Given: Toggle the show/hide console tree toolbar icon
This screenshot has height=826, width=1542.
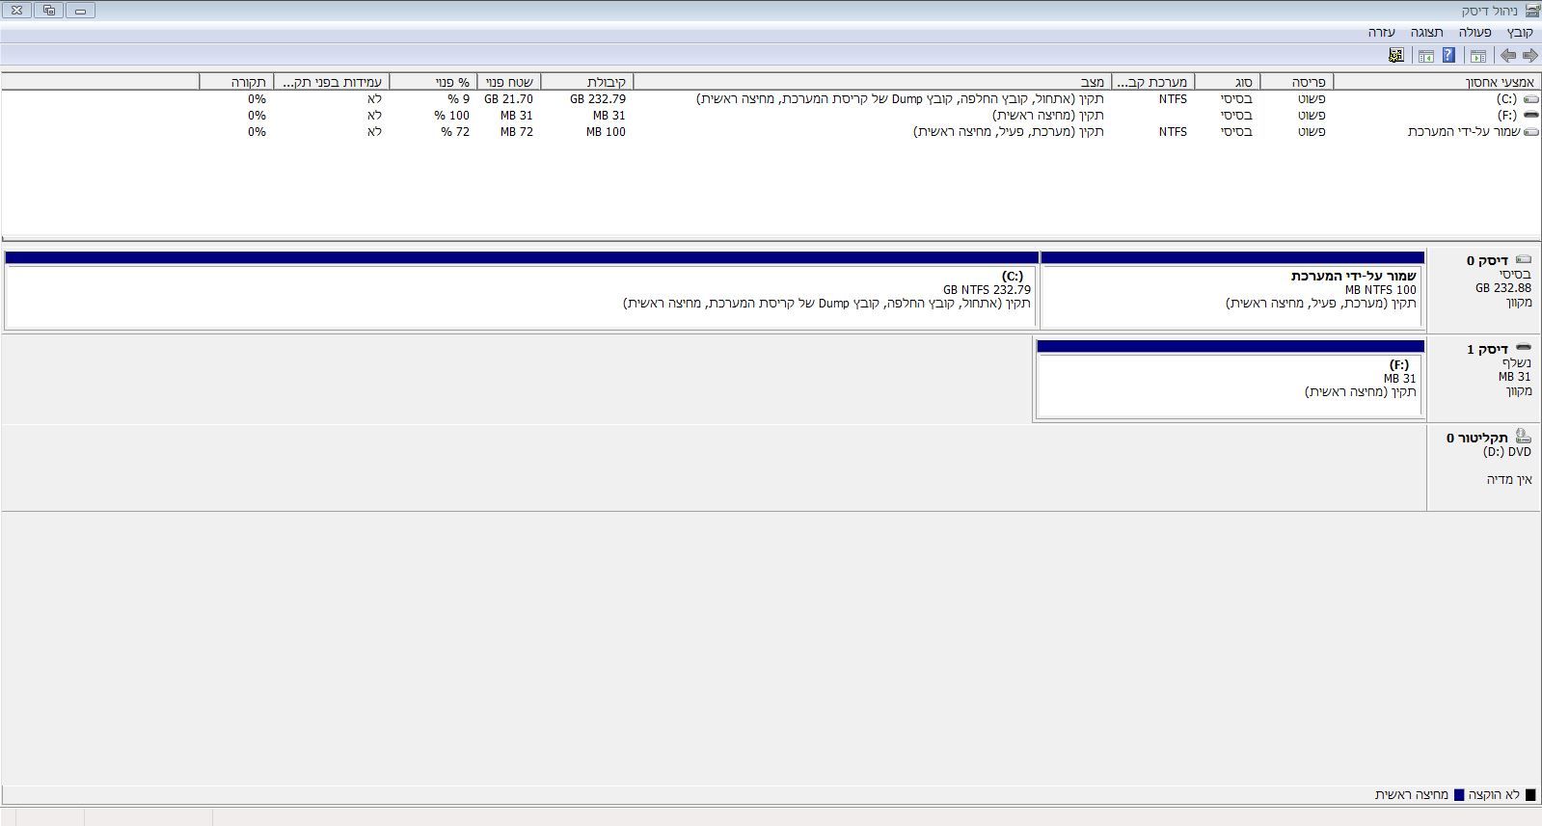Looking at the screenshot, I should coord(1477,56).
